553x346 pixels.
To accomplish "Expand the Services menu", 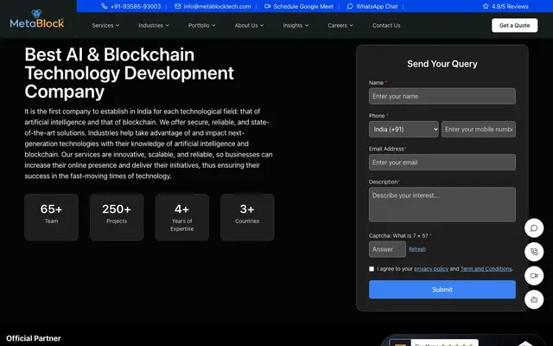I will point(105,25).
